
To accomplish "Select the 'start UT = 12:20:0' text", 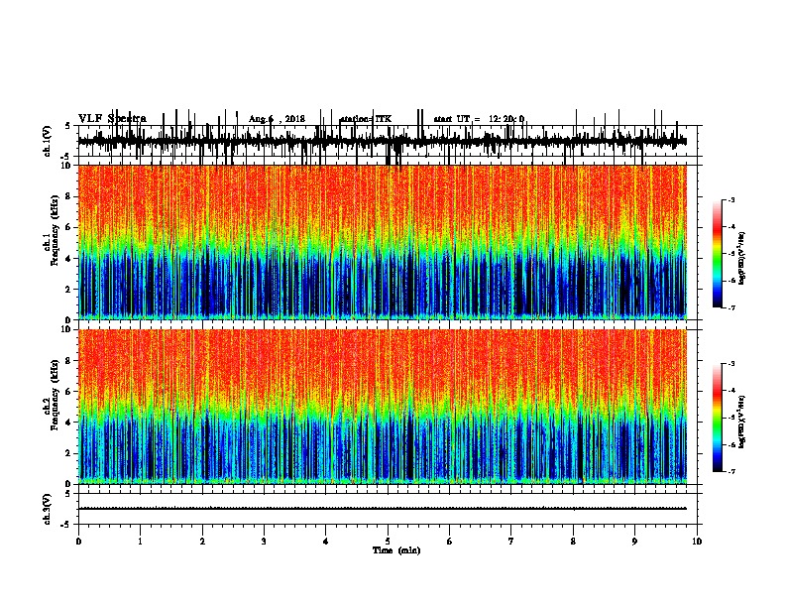I will [479, 119].
